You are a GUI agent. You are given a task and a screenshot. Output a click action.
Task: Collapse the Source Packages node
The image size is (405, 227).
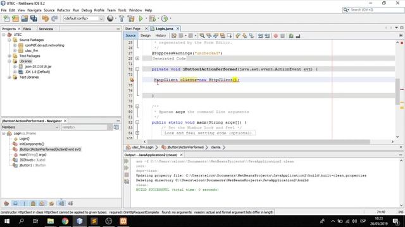click(9, 40)
